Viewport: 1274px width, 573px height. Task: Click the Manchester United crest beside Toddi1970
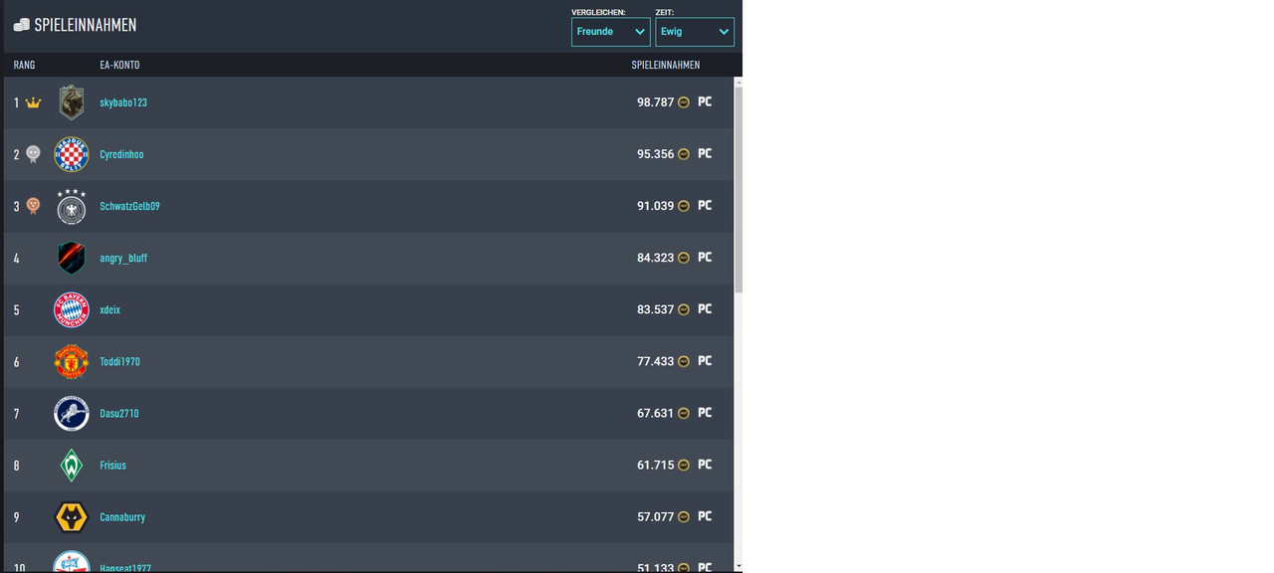pos(71,362)
